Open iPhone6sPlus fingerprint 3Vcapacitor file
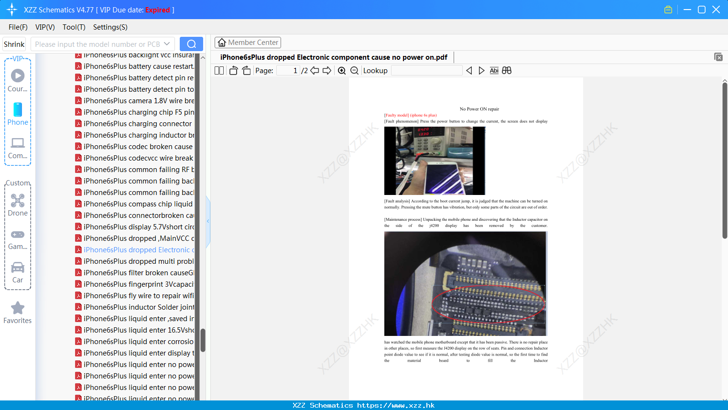This screenshot has width=728, height=410. tap(134, 284)
